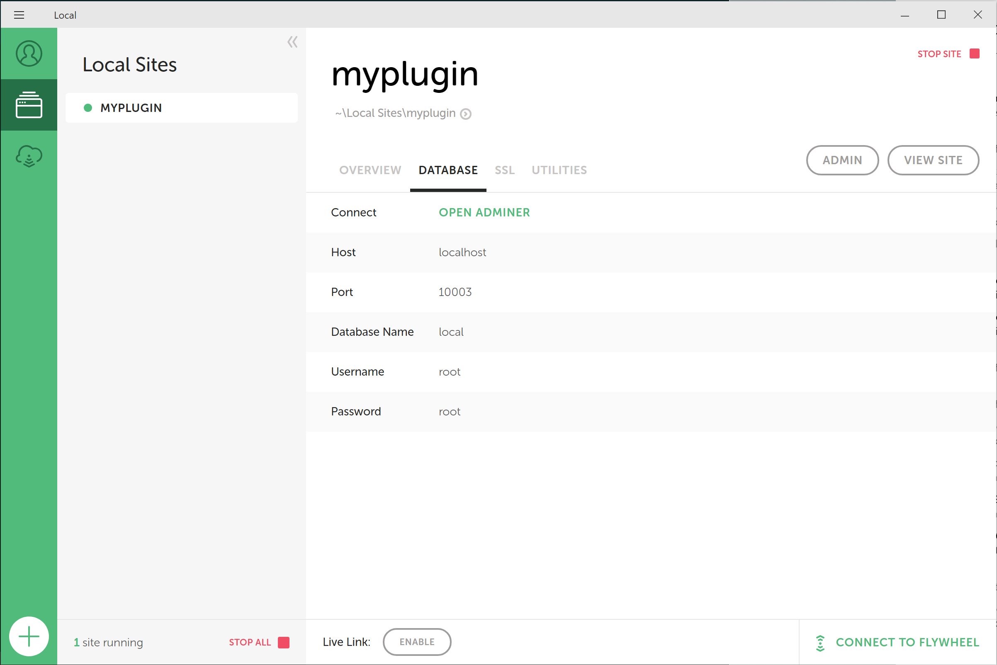
Task: Click the VIEW SITE button
Action: pyautogui.click(x=933, y=160)
